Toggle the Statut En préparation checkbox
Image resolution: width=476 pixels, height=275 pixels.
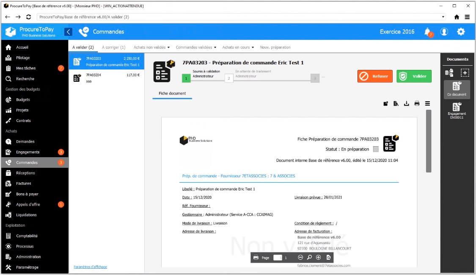coord(376,149)
